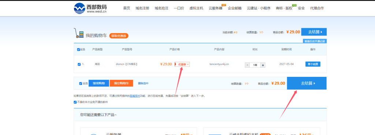The height and width of the screenshot is (135, 375).
Task: Click the orange 领取优惠券 button
Action: (x=119, y=36)
